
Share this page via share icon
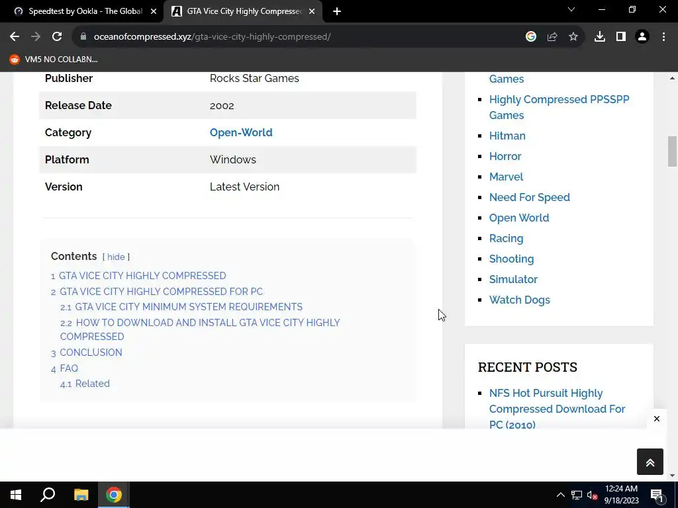click(x=552, y=37)
